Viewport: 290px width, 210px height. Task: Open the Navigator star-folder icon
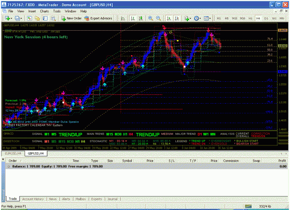click(x=38, y=18)
